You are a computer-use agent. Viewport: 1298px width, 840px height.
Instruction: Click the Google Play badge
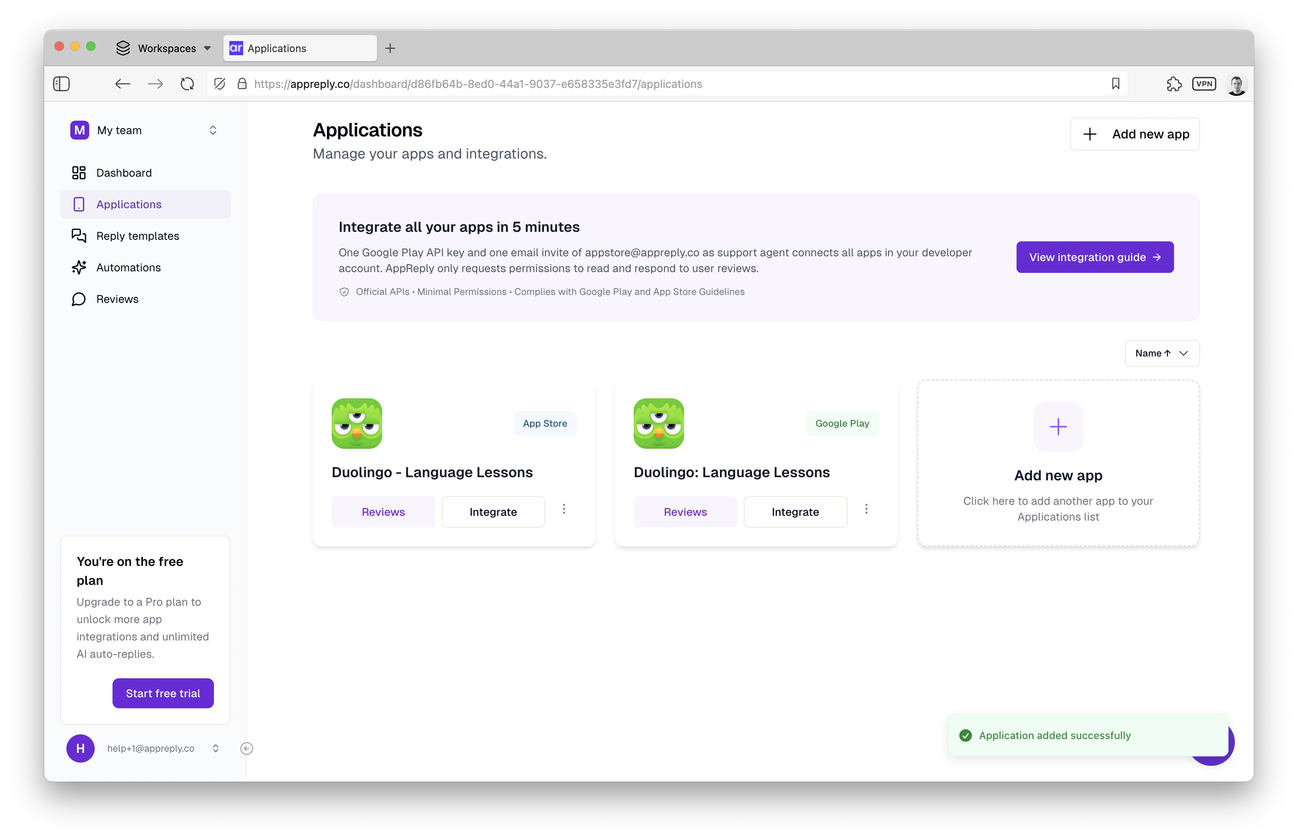click(x=842, y=423)
